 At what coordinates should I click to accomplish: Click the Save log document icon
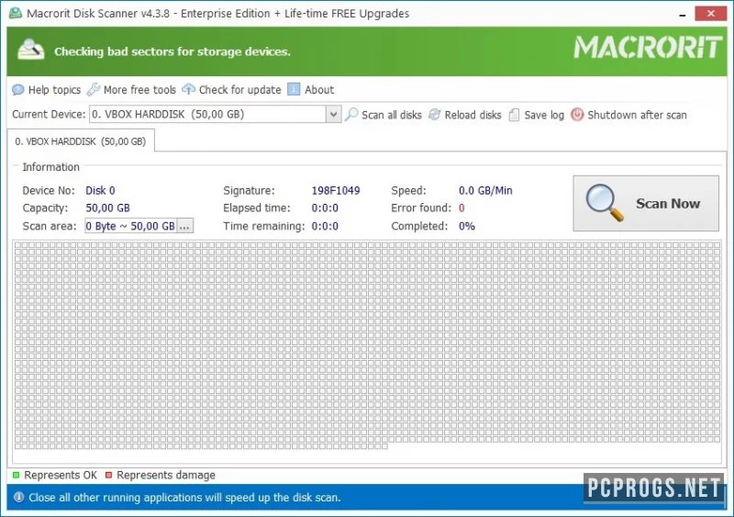point(514,115)
